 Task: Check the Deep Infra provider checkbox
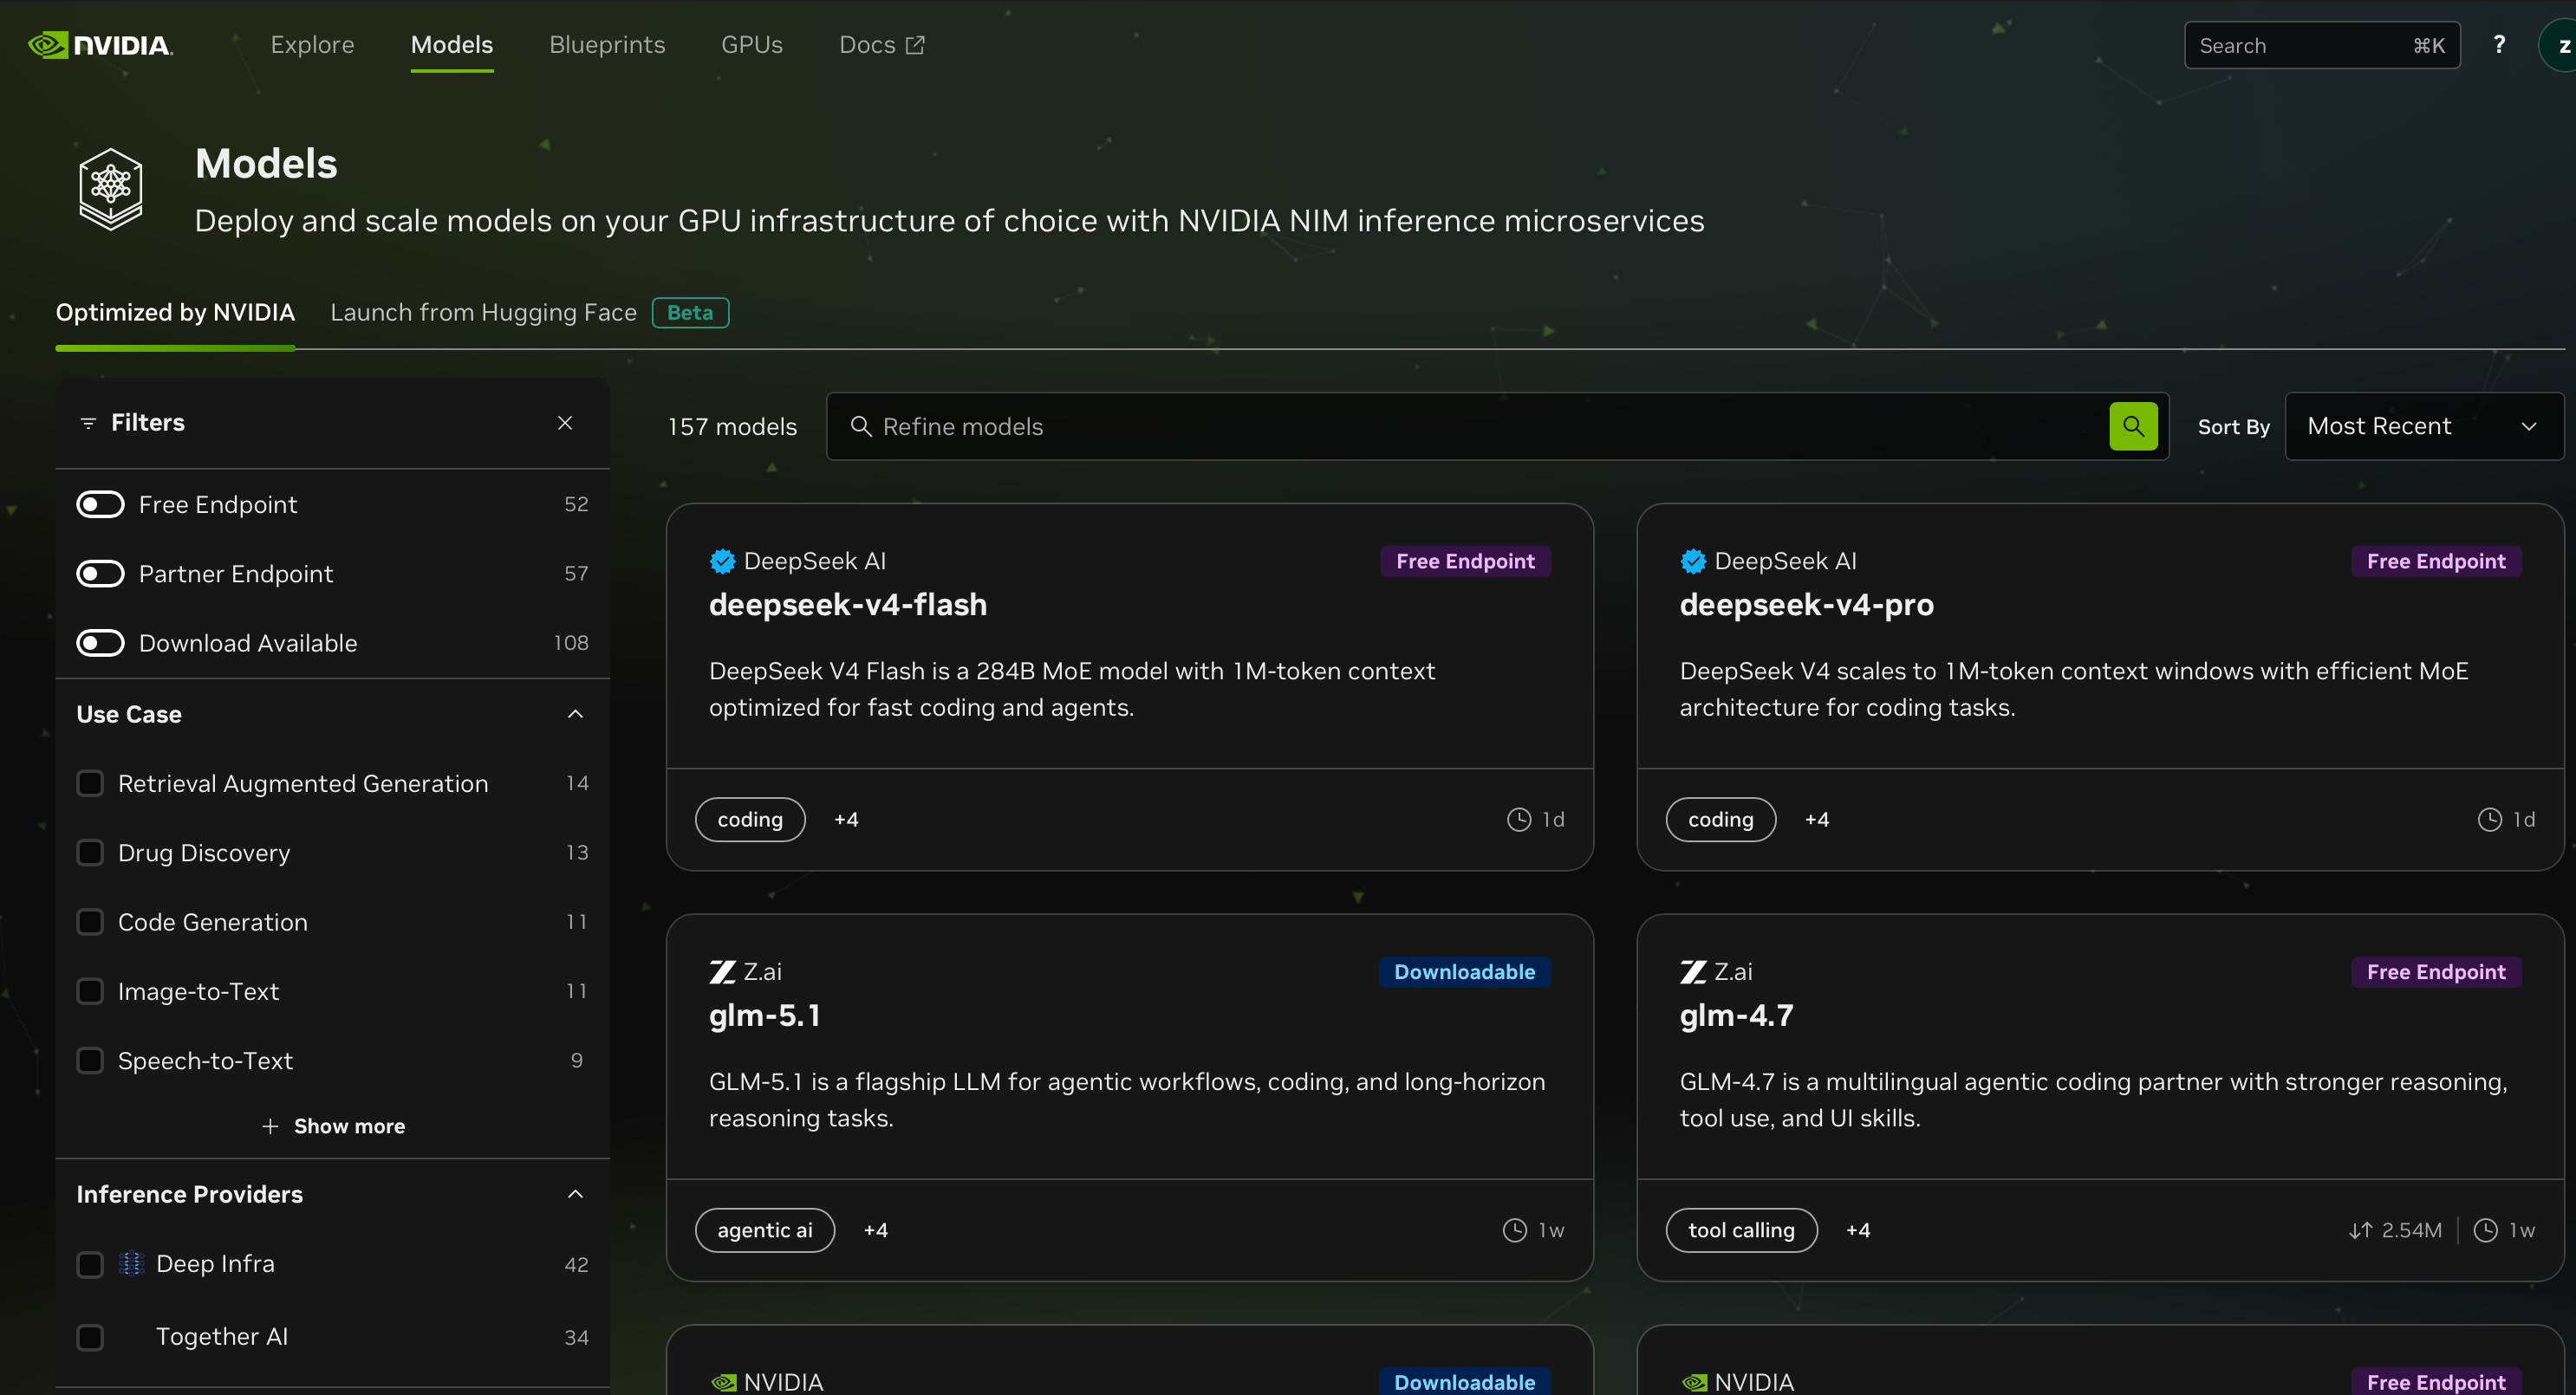point(90,1264)
